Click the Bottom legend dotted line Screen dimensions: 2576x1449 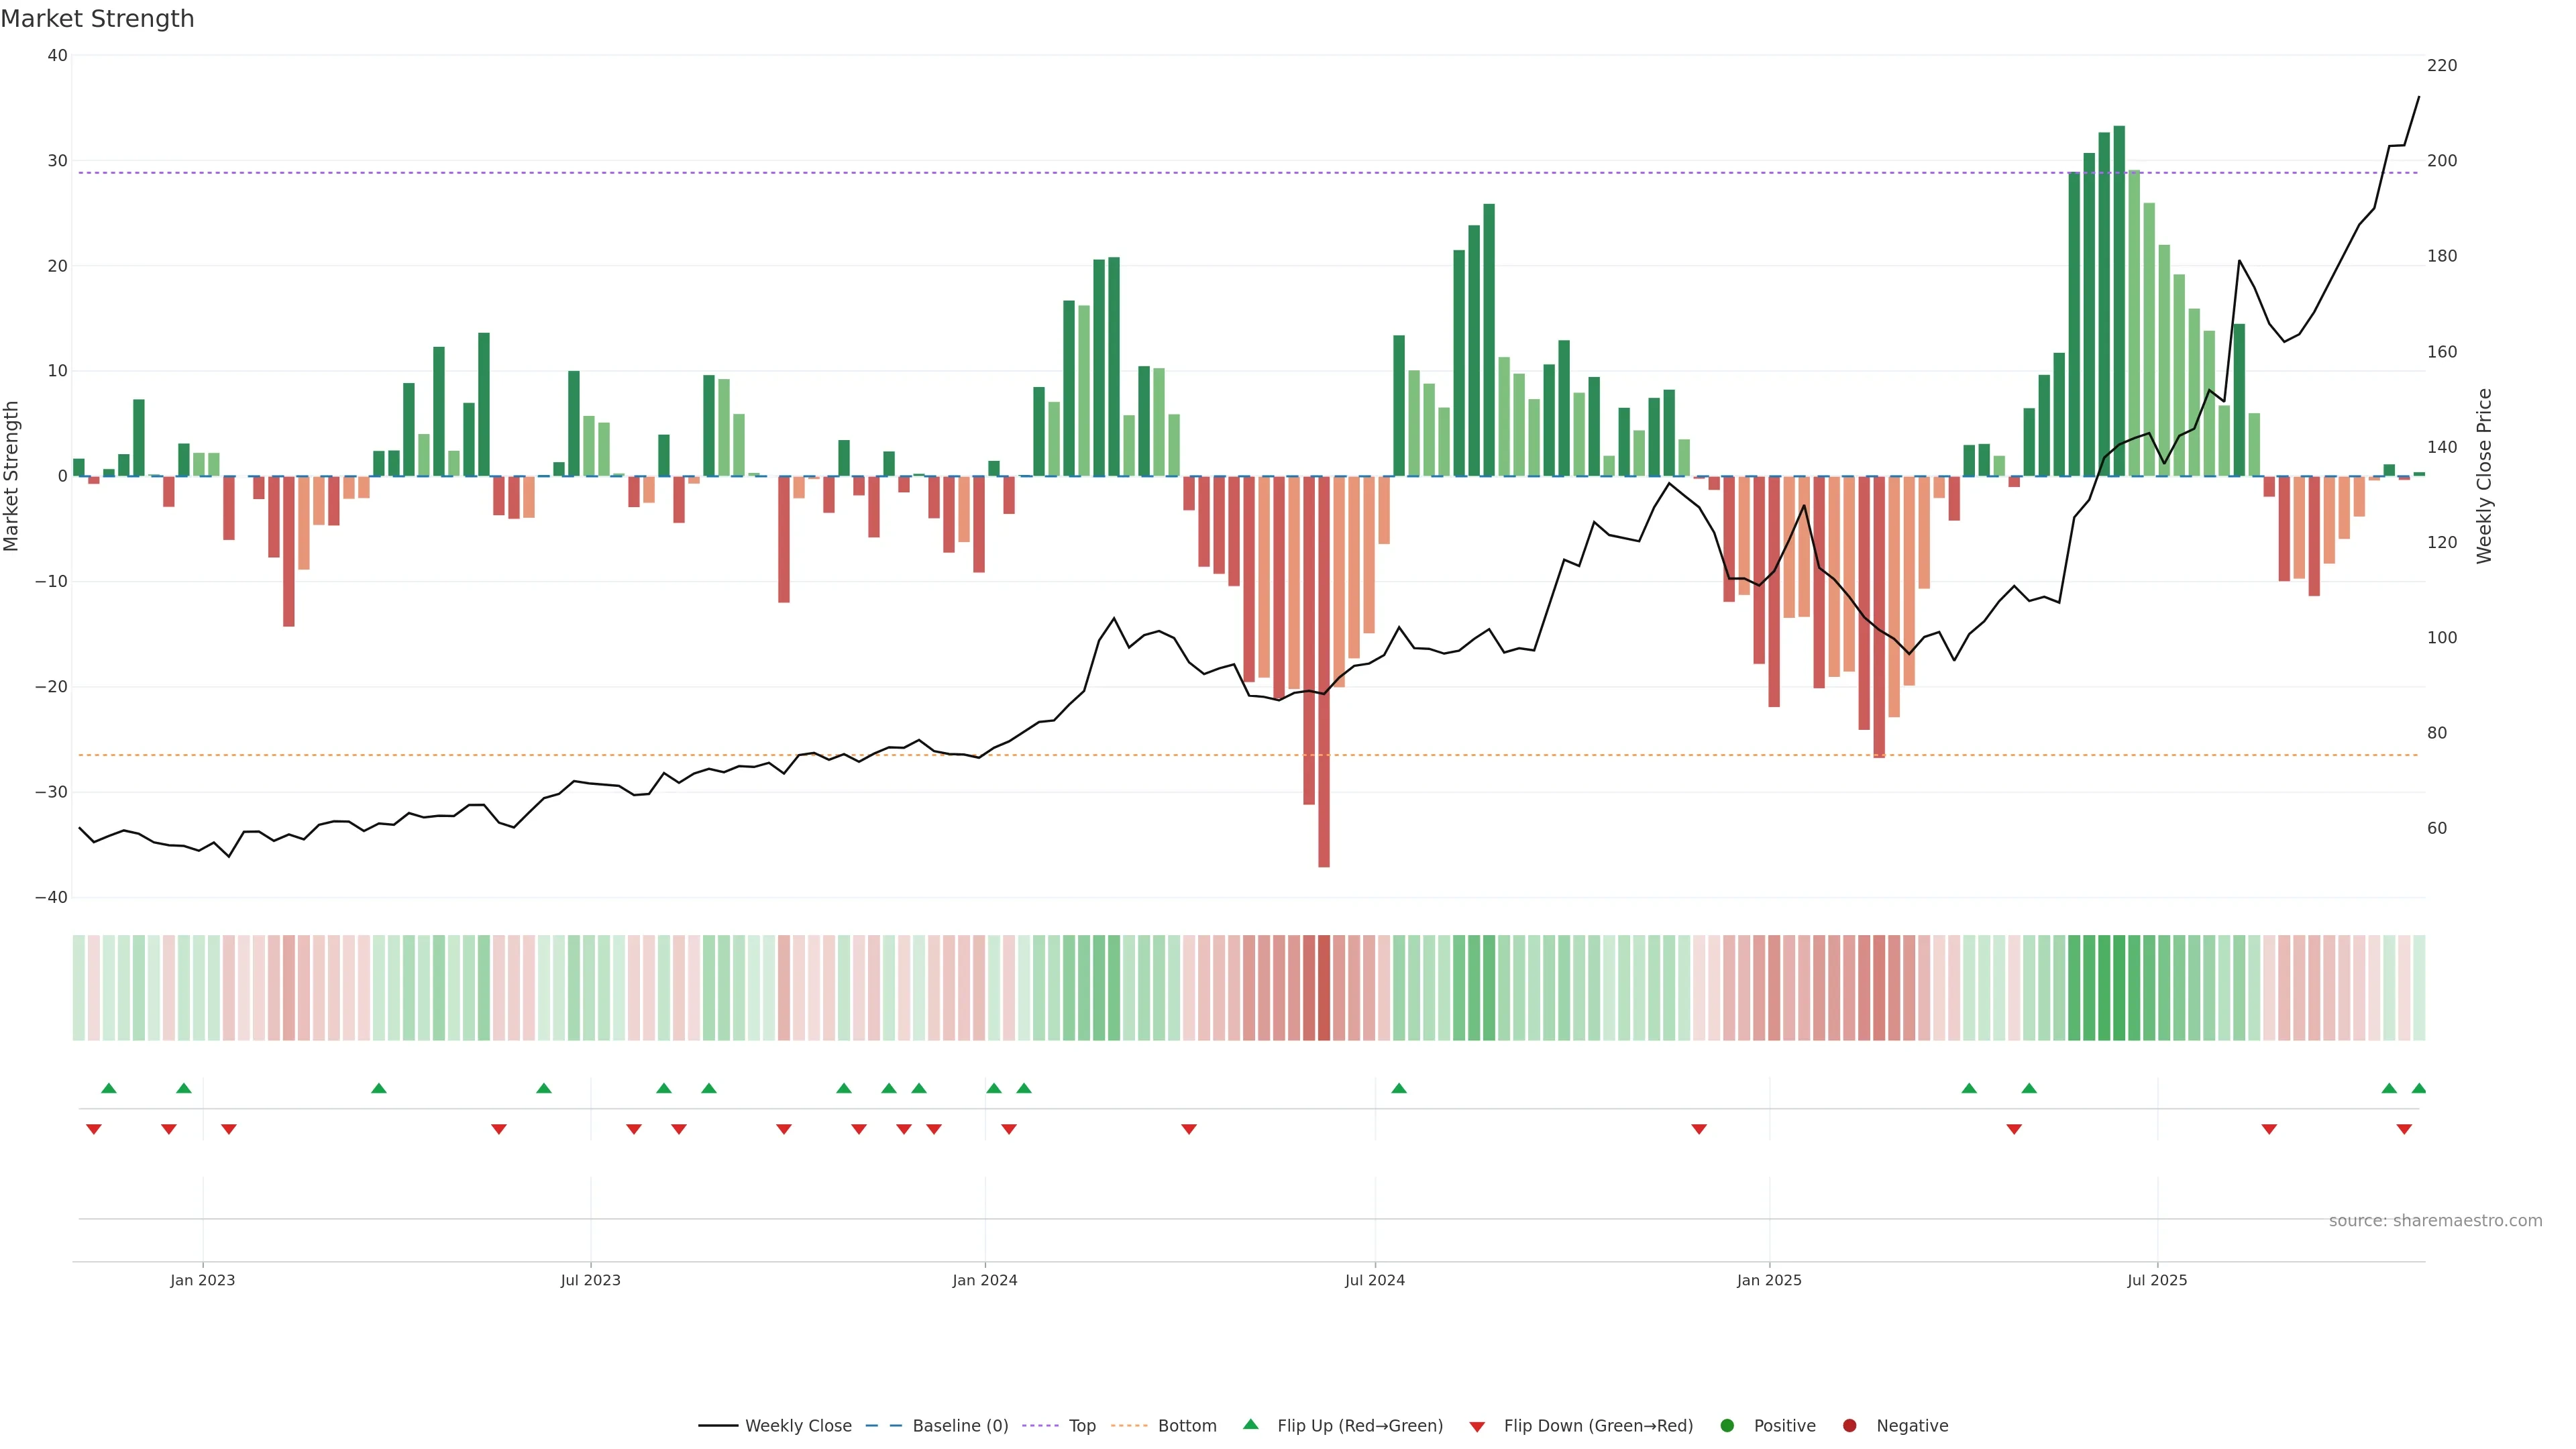1129,1425
